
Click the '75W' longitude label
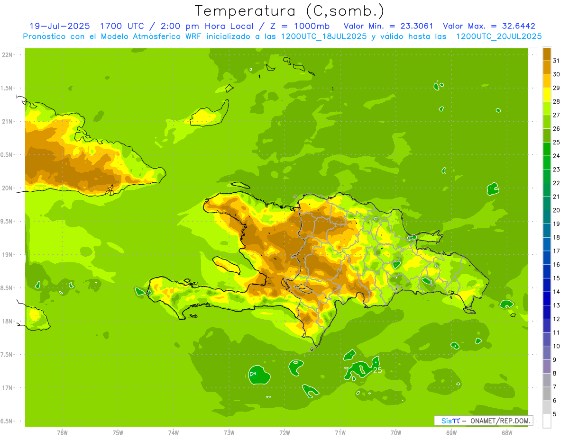click(118, 433)
